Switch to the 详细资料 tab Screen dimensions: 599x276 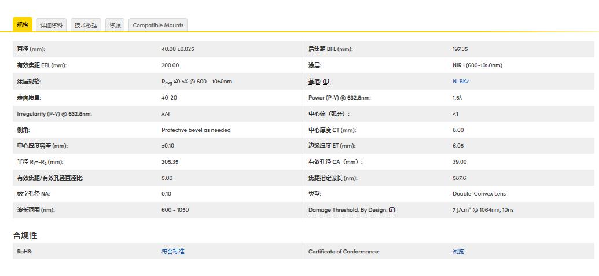coord(52,25)
